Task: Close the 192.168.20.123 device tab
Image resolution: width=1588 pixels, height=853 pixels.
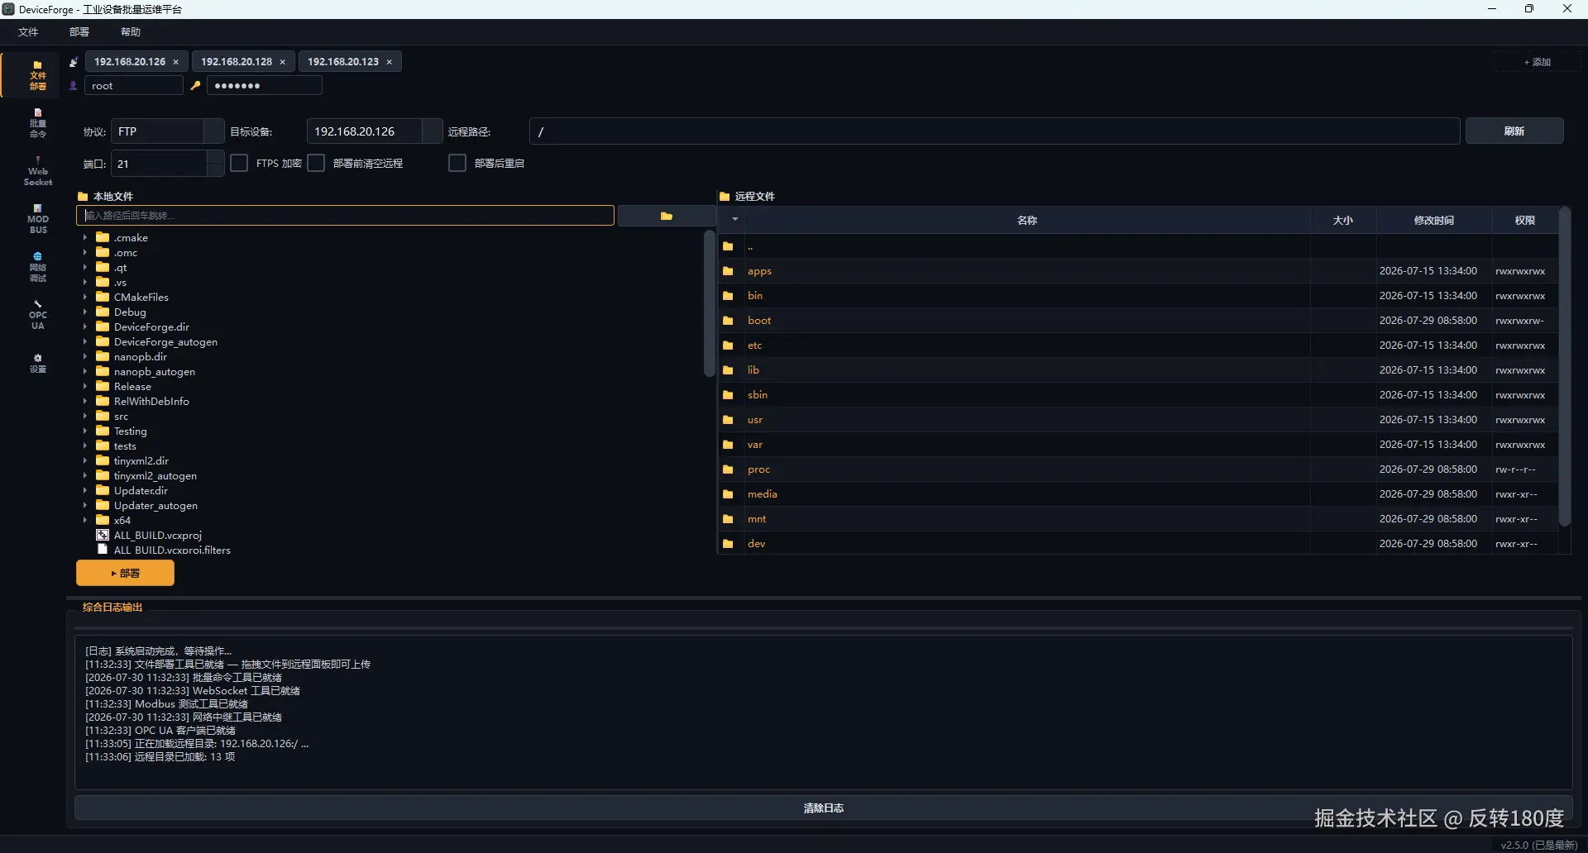Action: 389,62
